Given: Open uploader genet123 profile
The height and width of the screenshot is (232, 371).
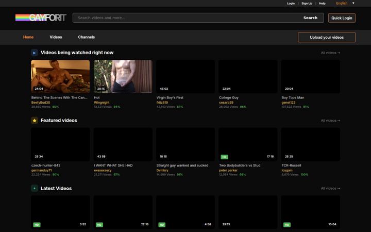Looking at the screenshot, I should (x=289, y=103).
